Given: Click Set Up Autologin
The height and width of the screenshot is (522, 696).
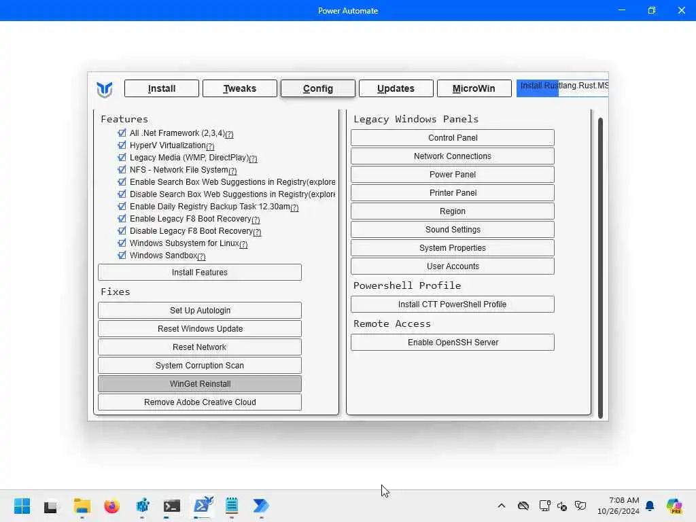Looking at the screenshot, I should pos(200,310).
